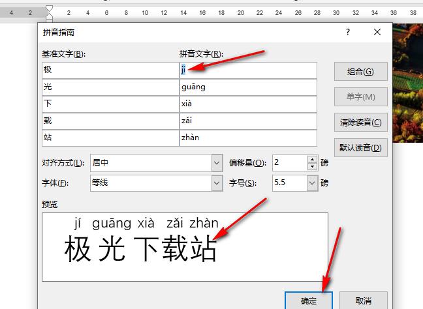Click the autumn landscape image in the document

[407, 83]
